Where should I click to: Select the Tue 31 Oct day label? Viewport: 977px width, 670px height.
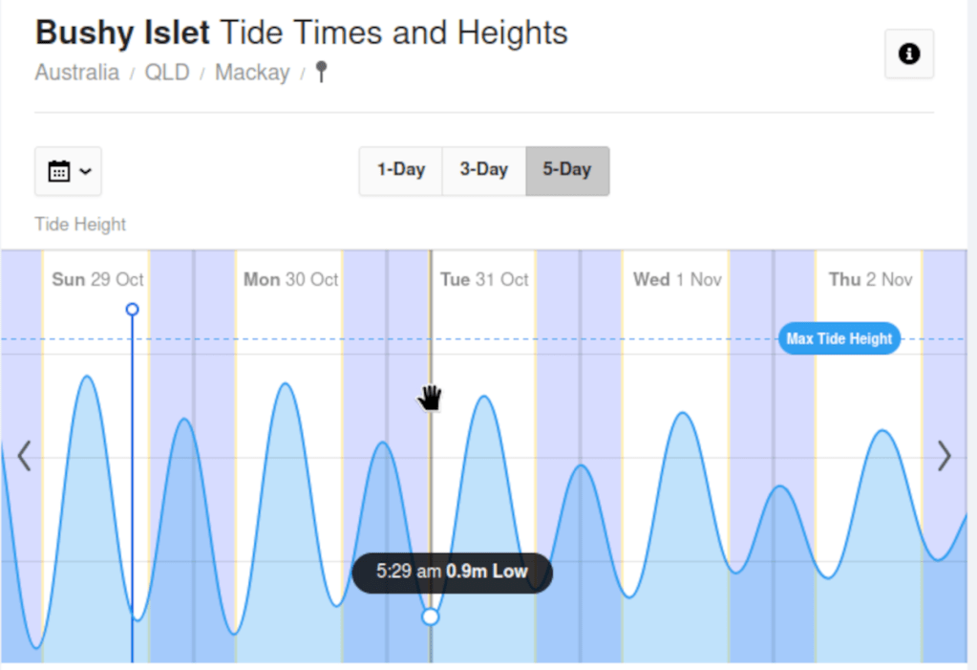(484, 279)
